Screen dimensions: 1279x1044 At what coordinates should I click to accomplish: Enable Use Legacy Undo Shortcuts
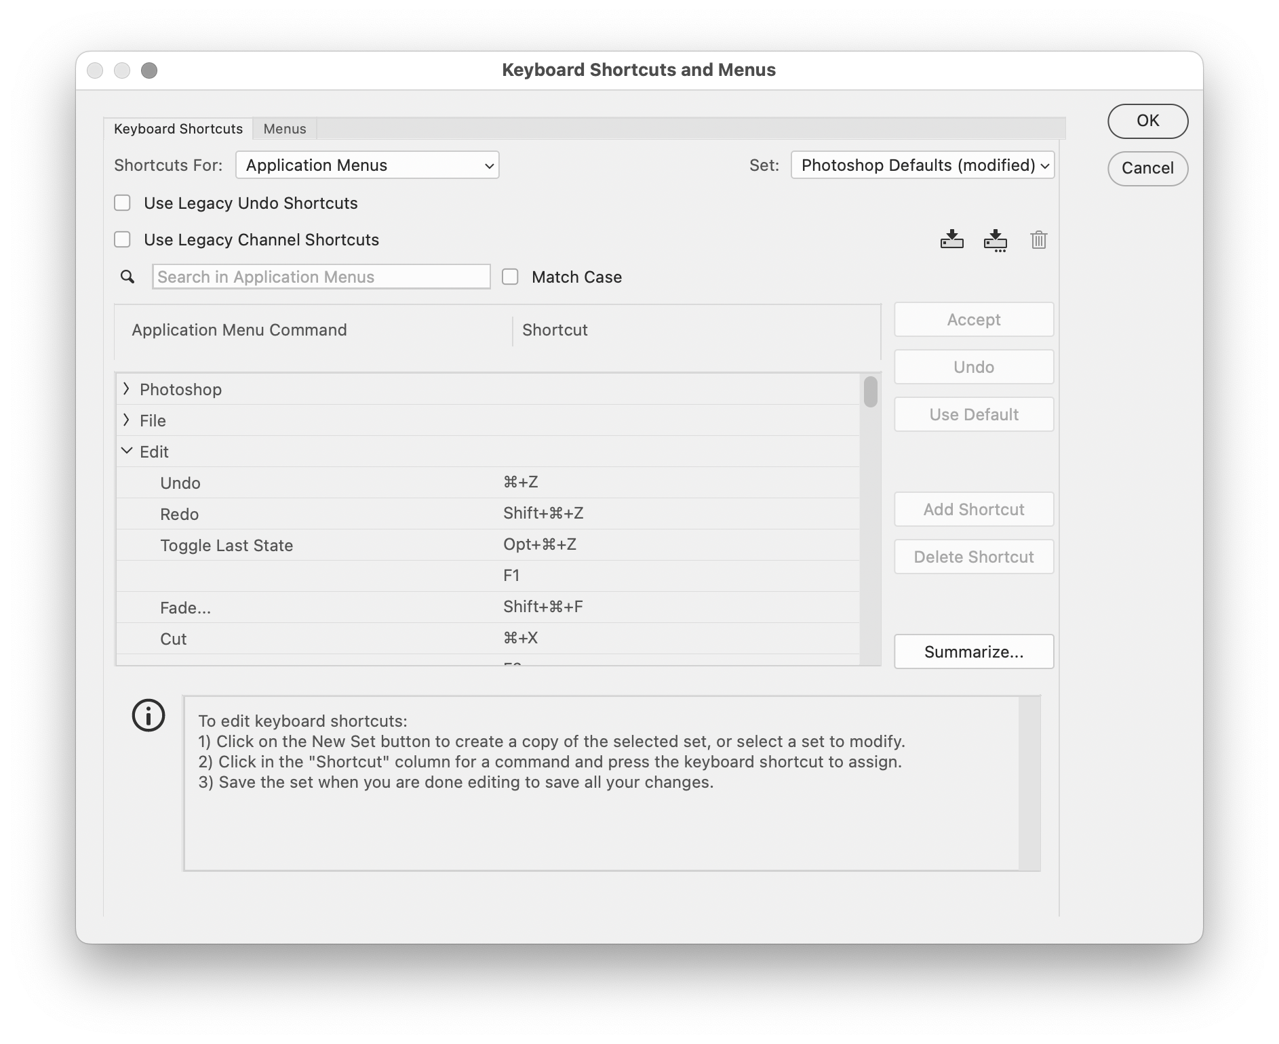point(122,203)
